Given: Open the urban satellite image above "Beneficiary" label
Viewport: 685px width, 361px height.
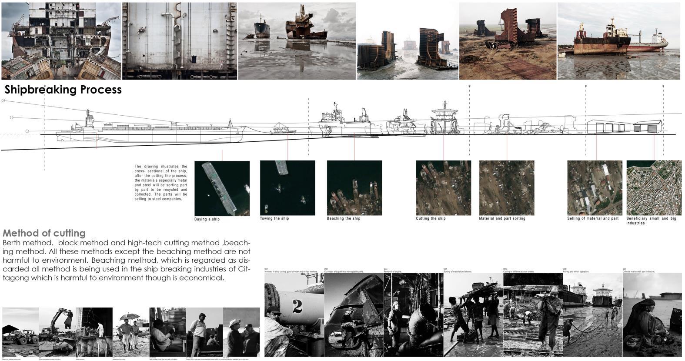Looking at the screenshot, I should coord(654,188).
